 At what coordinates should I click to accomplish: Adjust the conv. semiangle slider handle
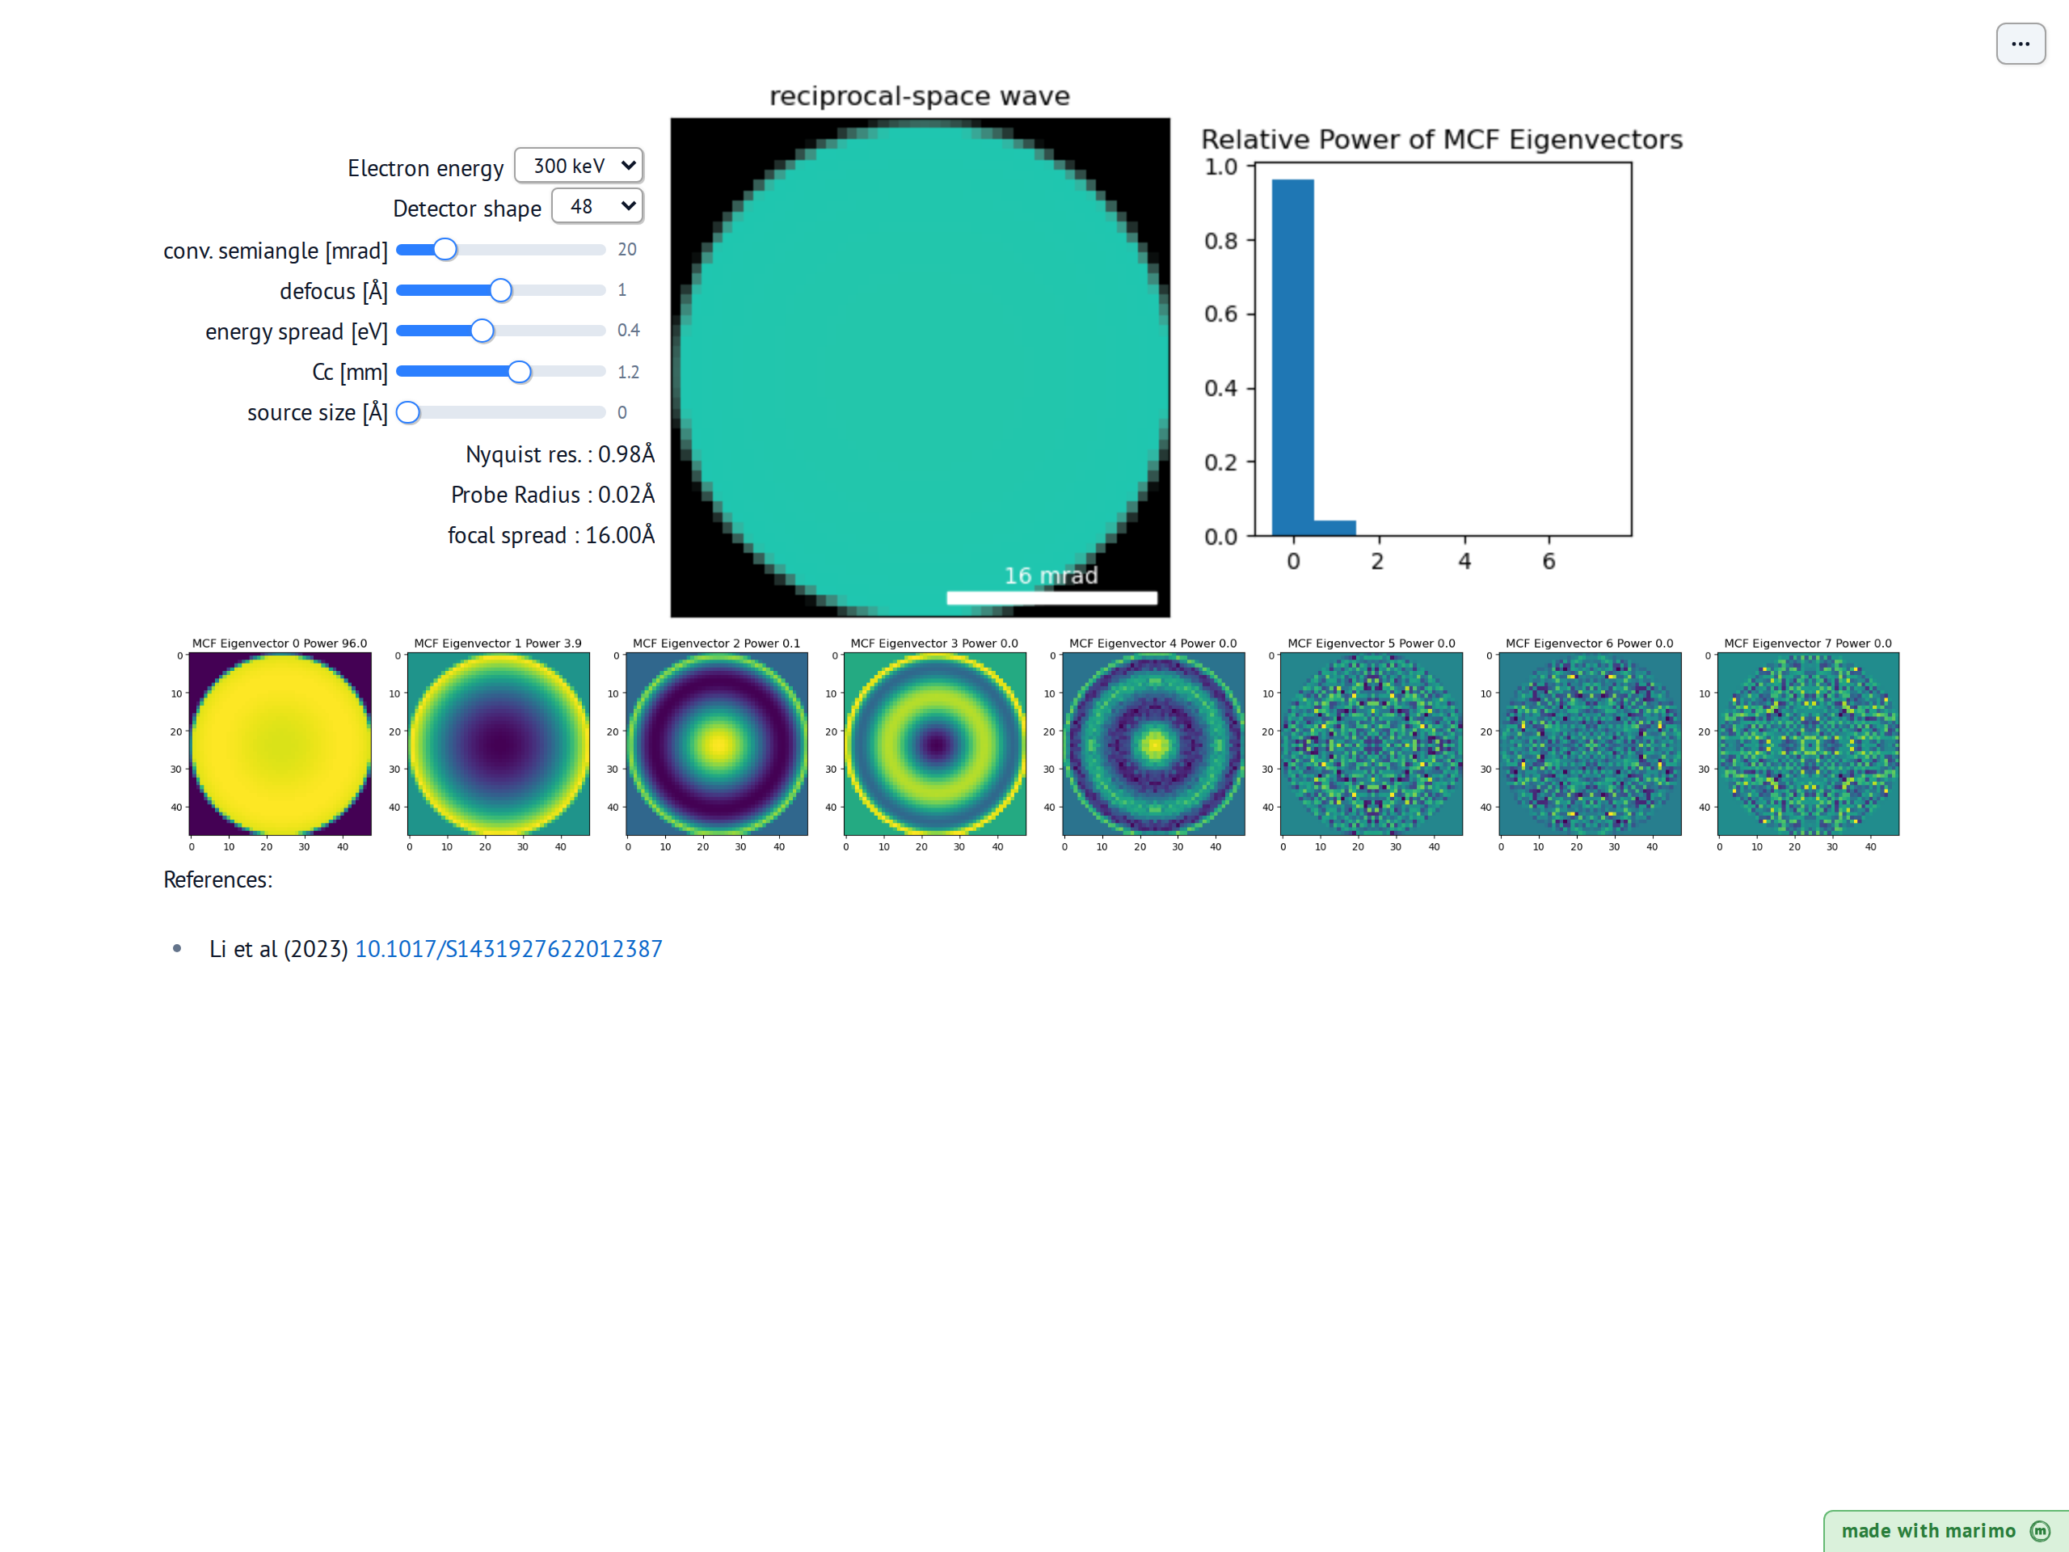coord(445,250)
